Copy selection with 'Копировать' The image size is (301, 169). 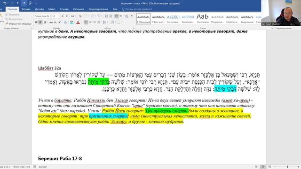tap(14, 19)
